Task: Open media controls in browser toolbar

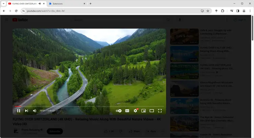Action: [x=232, y=11]
